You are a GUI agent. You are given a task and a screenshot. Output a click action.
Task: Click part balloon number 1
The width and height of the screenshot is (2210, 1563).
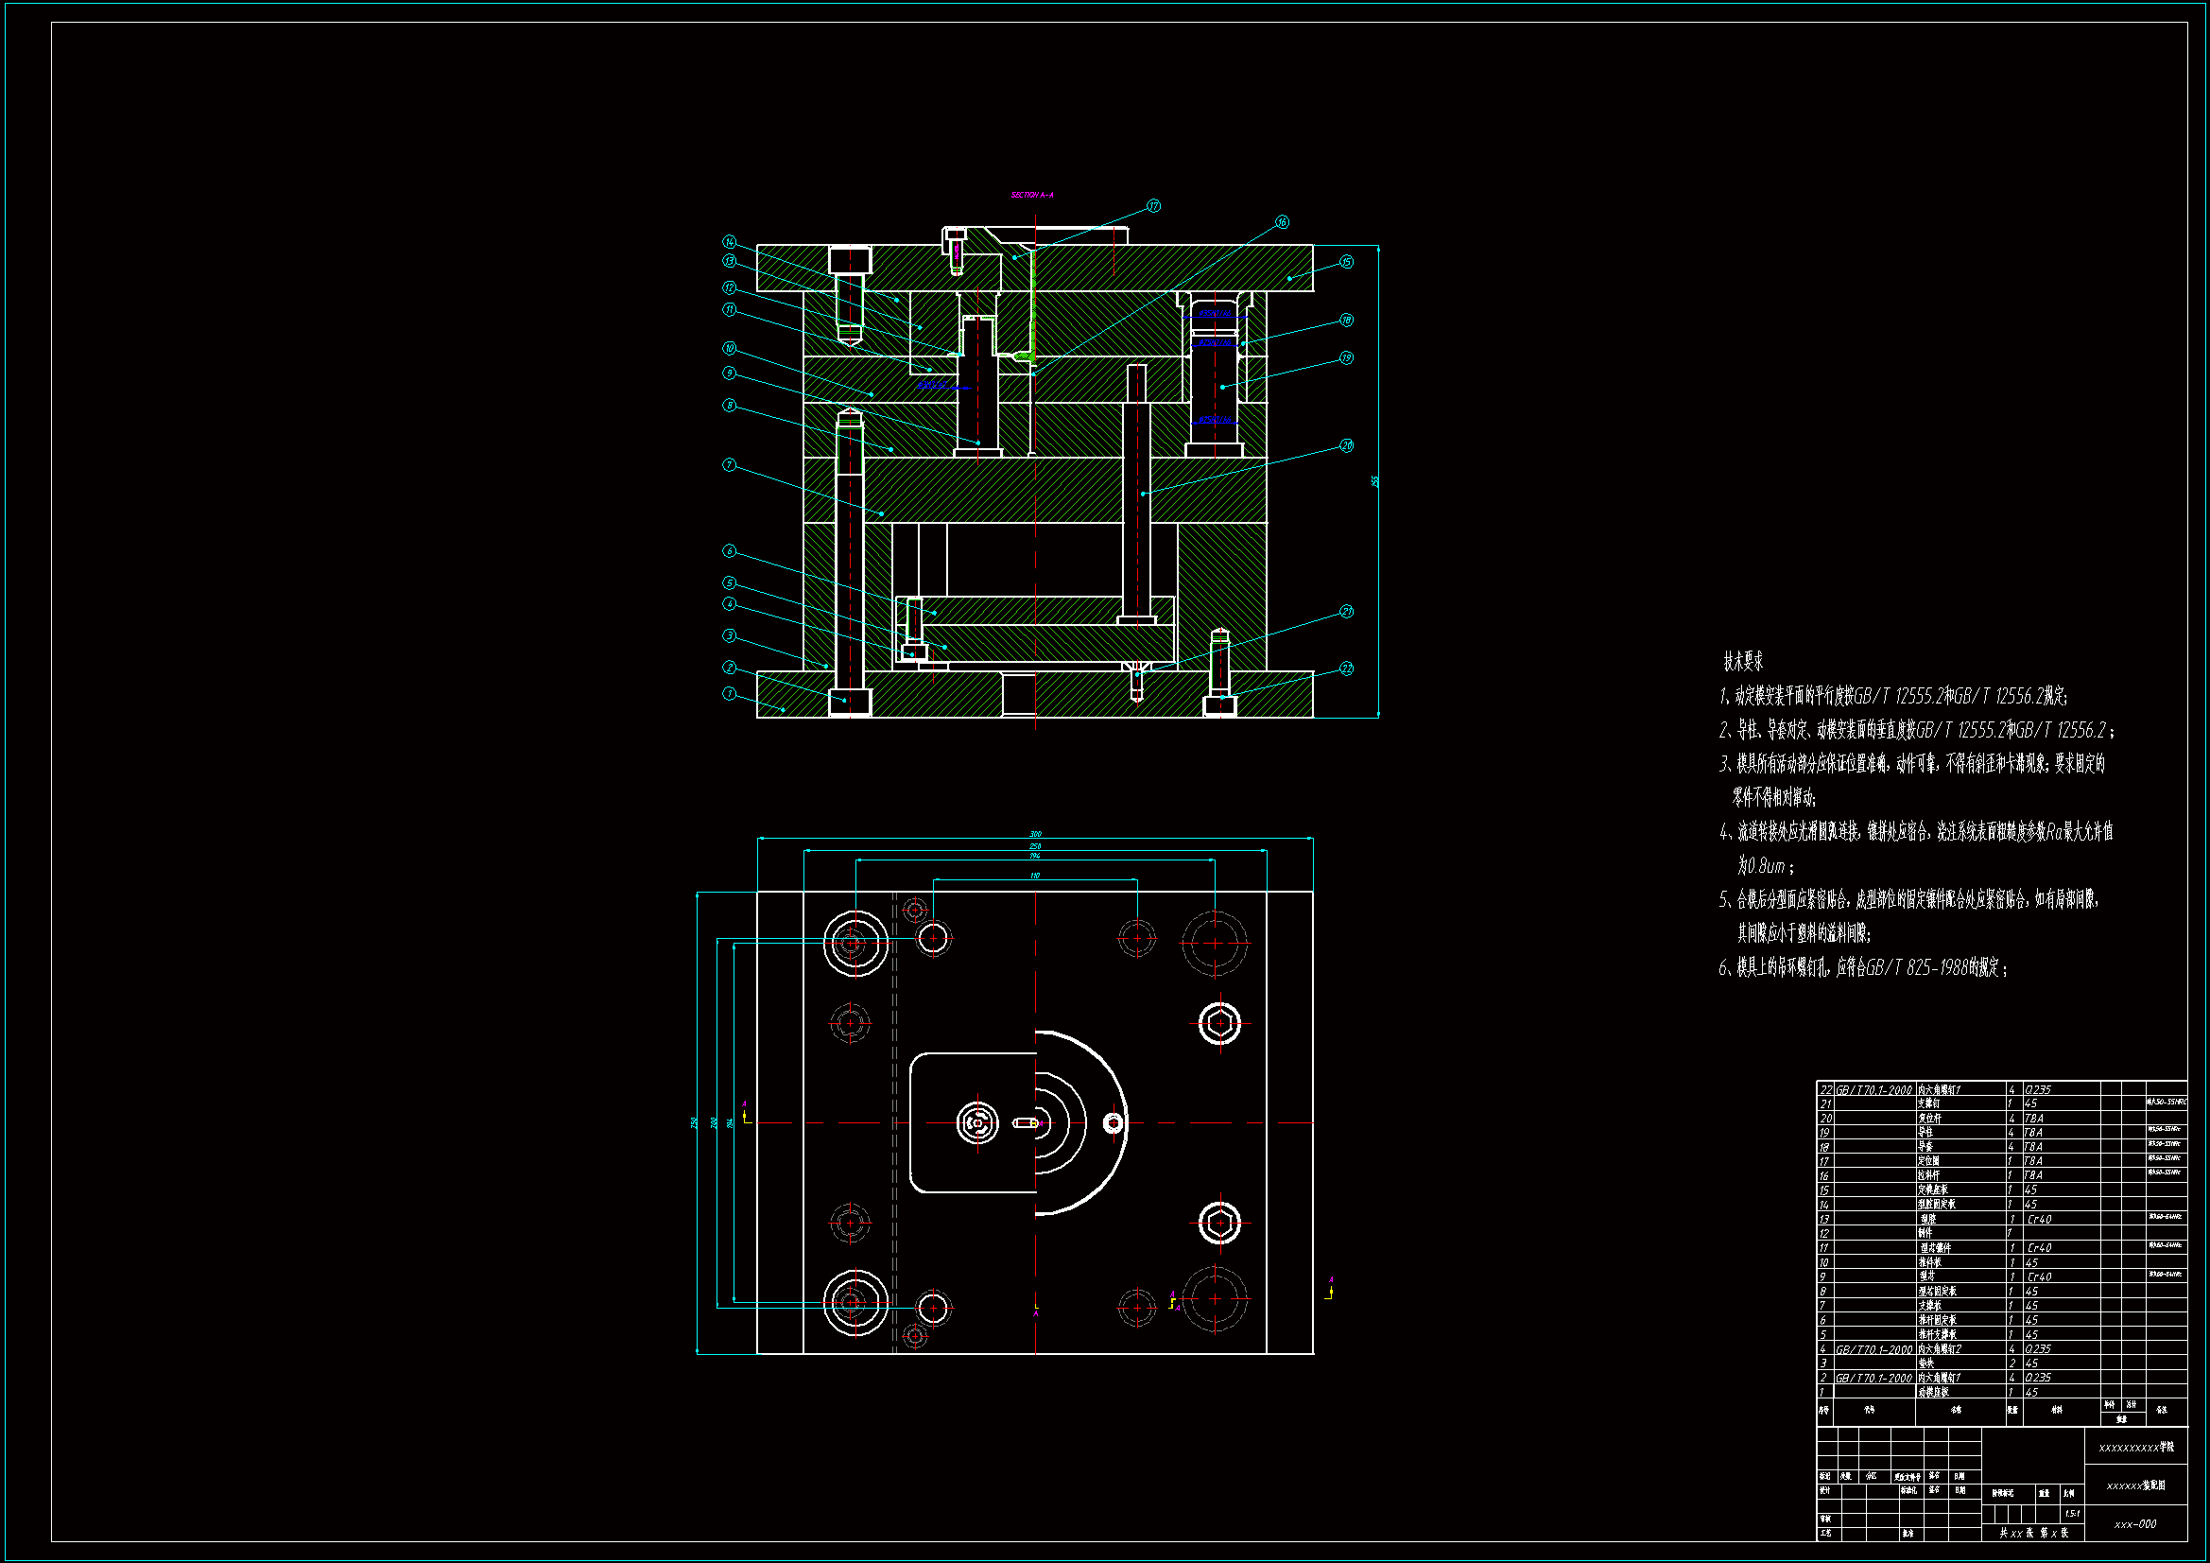click(730, 693)
